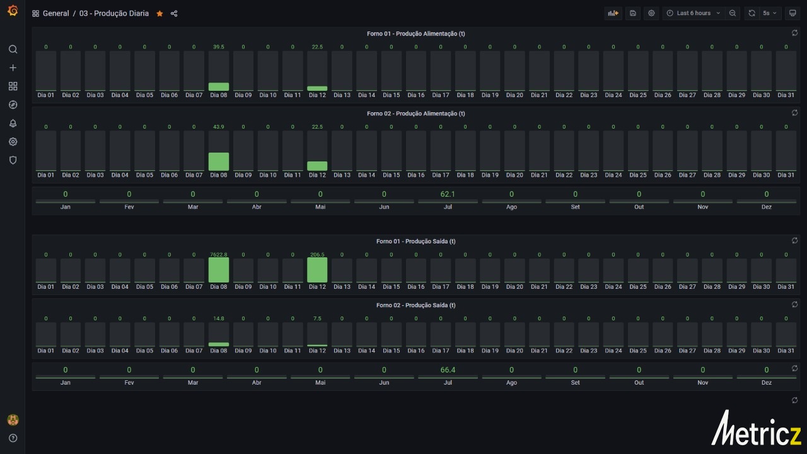The height and width of the screenshot is (454, 807).
Task: Click the General folder breadcrumb
Action: coord(55,13)
